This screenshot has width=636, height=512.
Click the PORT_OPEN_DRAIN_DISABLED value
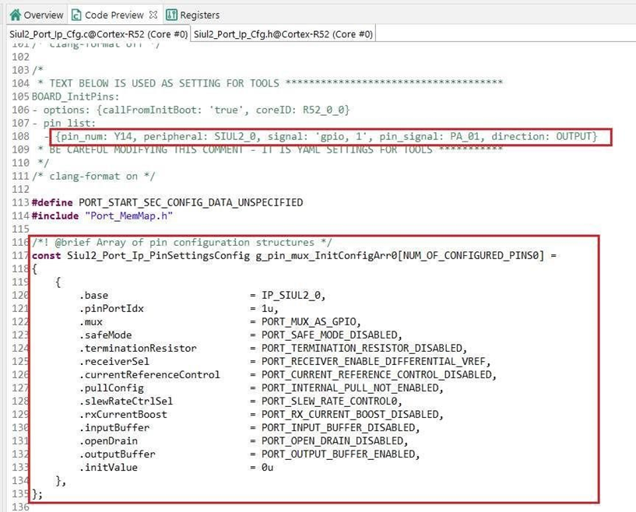[334, 441]
